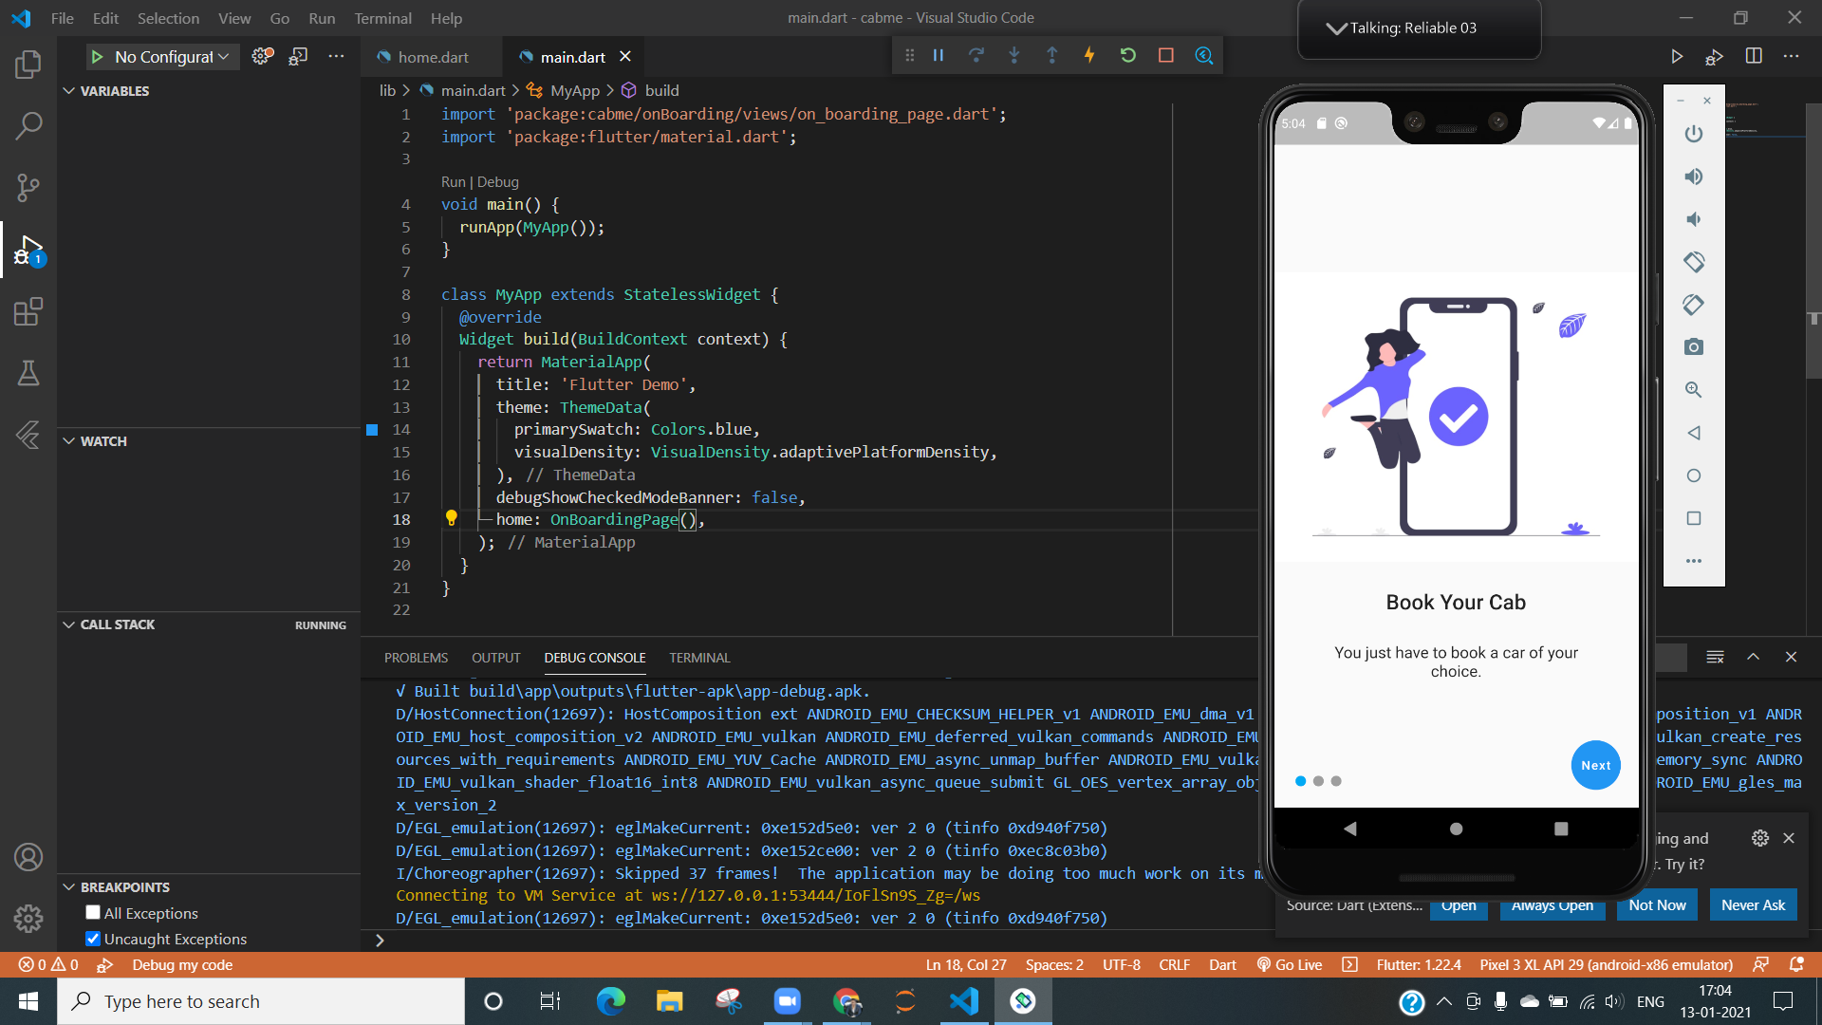
Task: Take a screenshot with the emulator camera icon
Action: (x=1694, y=346)
